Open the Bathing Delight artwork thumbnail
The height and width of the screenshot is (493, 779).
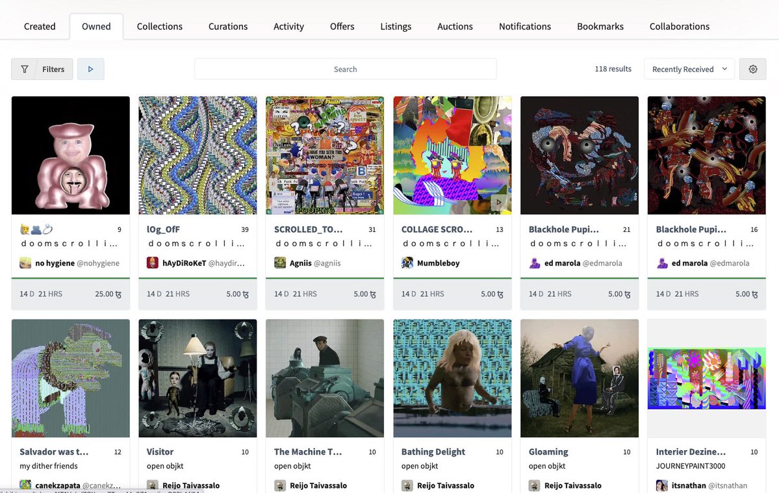point(452,378)
